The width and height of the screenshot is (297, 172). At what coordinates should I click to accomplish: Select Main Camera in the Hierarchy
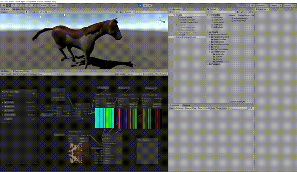click(186, 17)
